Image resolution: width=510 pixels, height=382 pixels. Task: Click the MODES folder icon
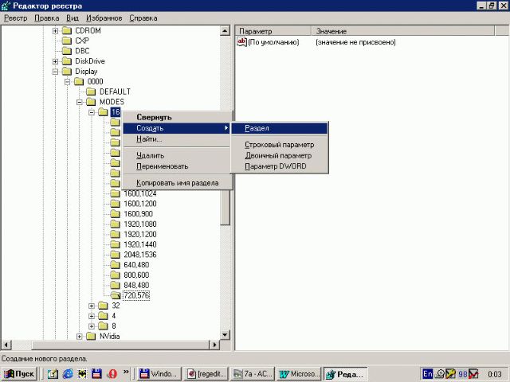point(91,102)
